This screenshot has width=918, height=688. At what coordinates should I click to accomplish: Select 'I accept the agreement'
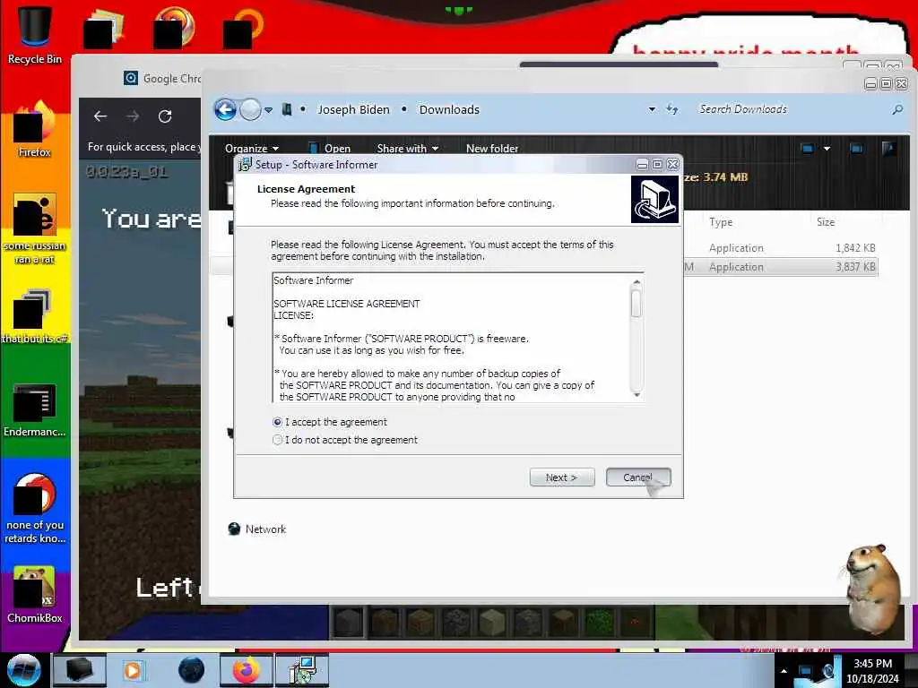[330, 422]
